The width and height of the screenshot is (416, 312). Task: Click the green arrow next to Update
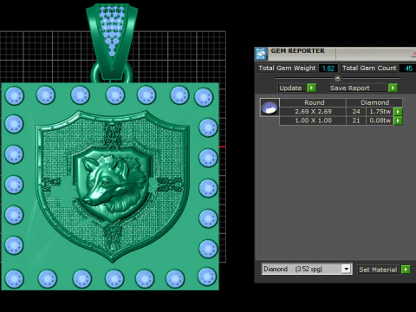(311, 88)
